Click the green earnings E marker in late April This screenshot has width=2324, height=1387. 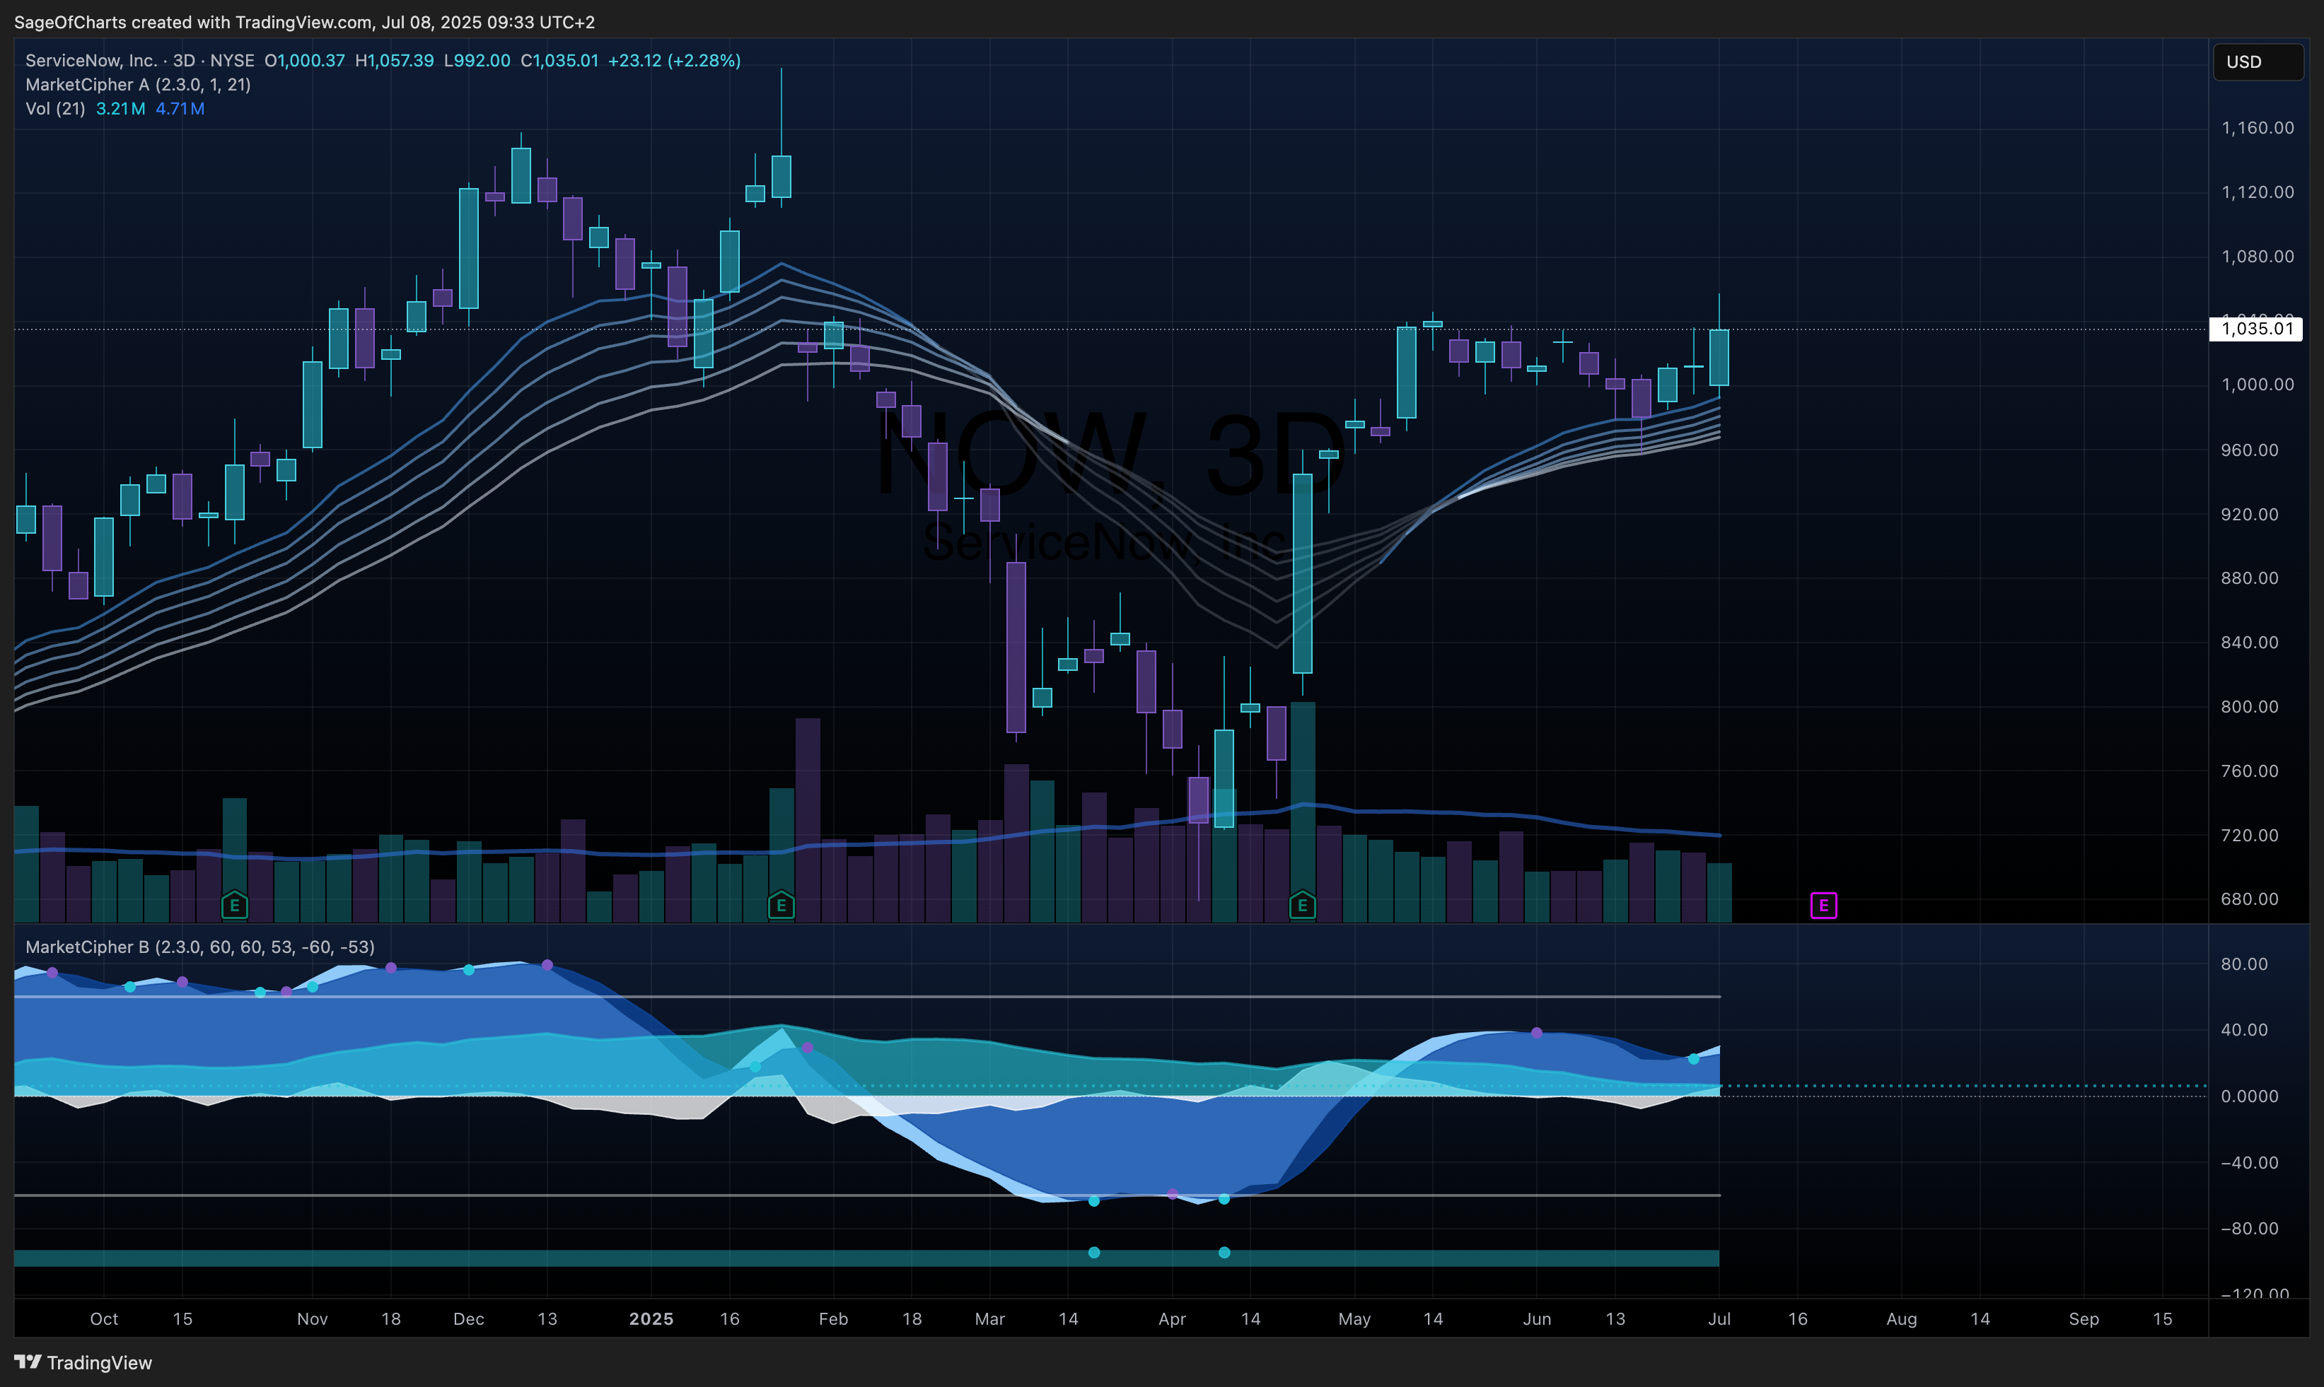tap(1302, 905)
